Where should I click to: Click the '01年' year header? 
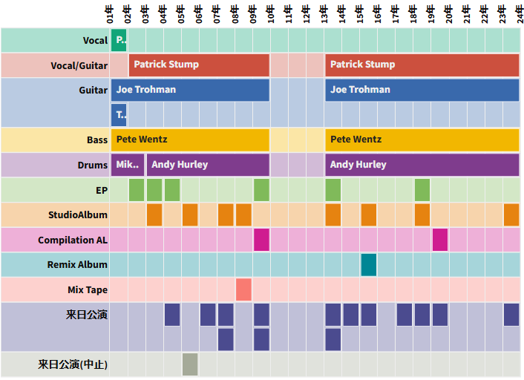click(111, 14)
